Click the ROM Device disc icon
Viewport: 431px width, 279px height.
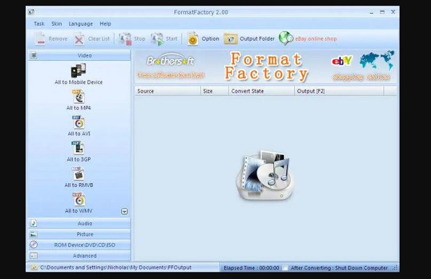click(33, 245)
